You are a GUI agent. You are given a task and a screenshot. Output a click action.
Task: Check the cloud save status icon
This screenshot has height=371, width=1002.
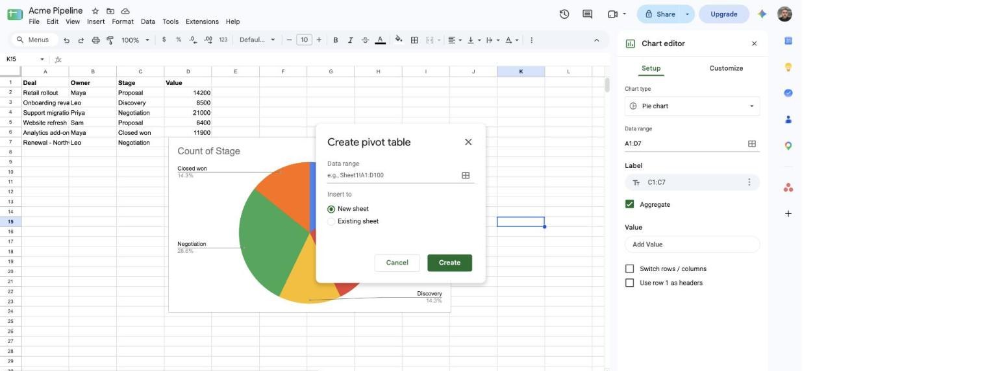coord(125,11)
